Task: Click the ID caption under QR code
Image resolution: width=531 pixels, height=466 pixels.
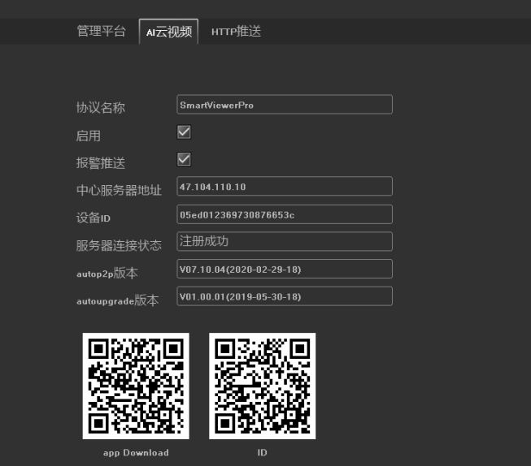Action: [x=262, y=452]
